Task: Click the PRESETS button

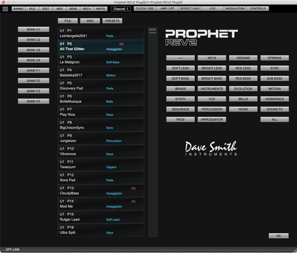Action: pyautogui.click(x=112, y=21)
